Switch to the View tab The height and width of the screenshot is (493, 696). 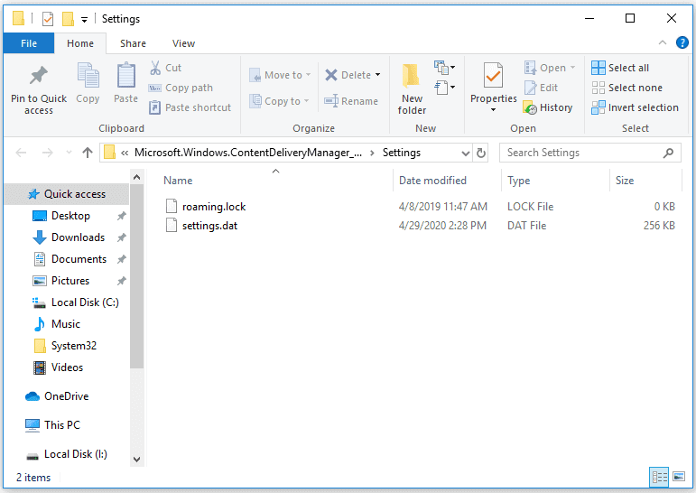coord(183,42)
